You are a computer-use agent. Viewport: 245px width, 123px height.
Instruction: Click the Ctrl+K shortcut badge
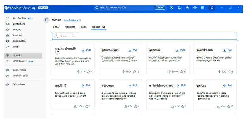pos(160,7)
